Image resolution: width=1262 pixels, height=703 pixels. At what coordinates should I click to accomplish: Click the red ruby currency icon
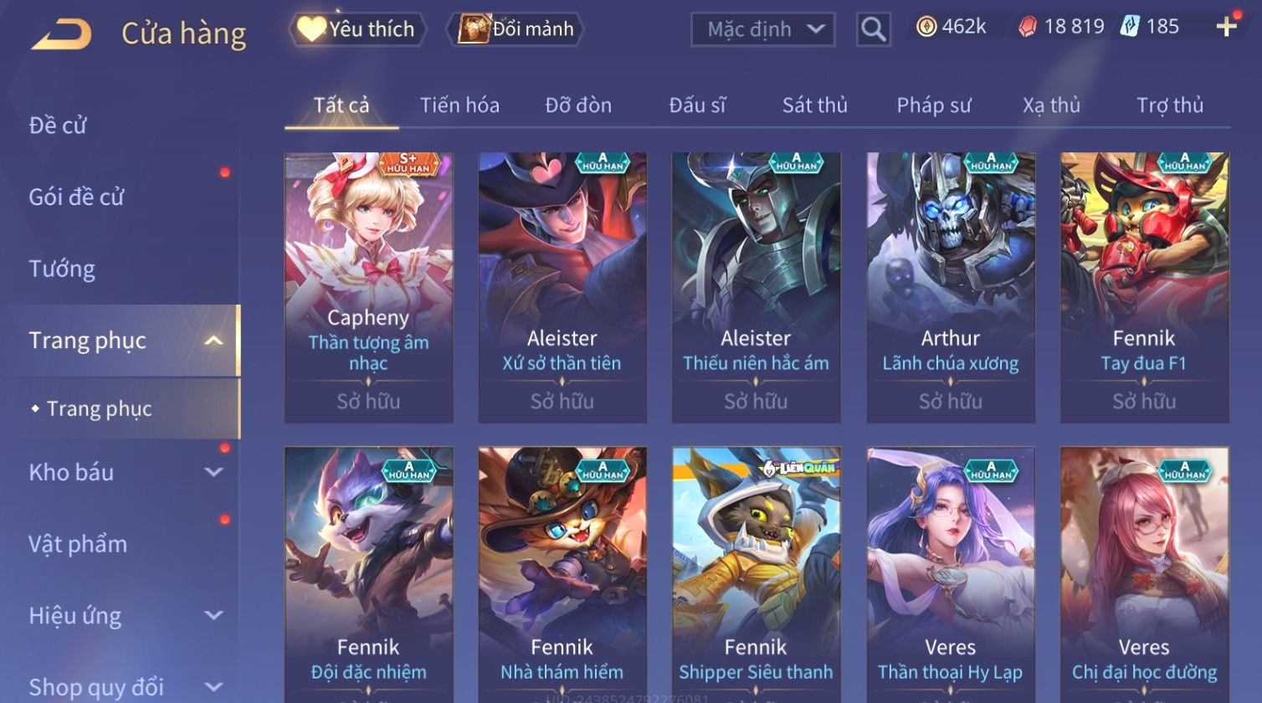point(1027,28)
